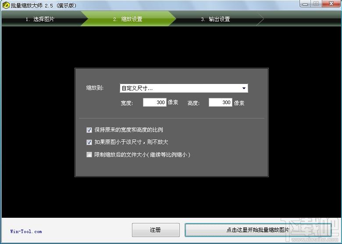Open the 缩放到 size dropdown
342x244 pixels.
coord(184,88)
